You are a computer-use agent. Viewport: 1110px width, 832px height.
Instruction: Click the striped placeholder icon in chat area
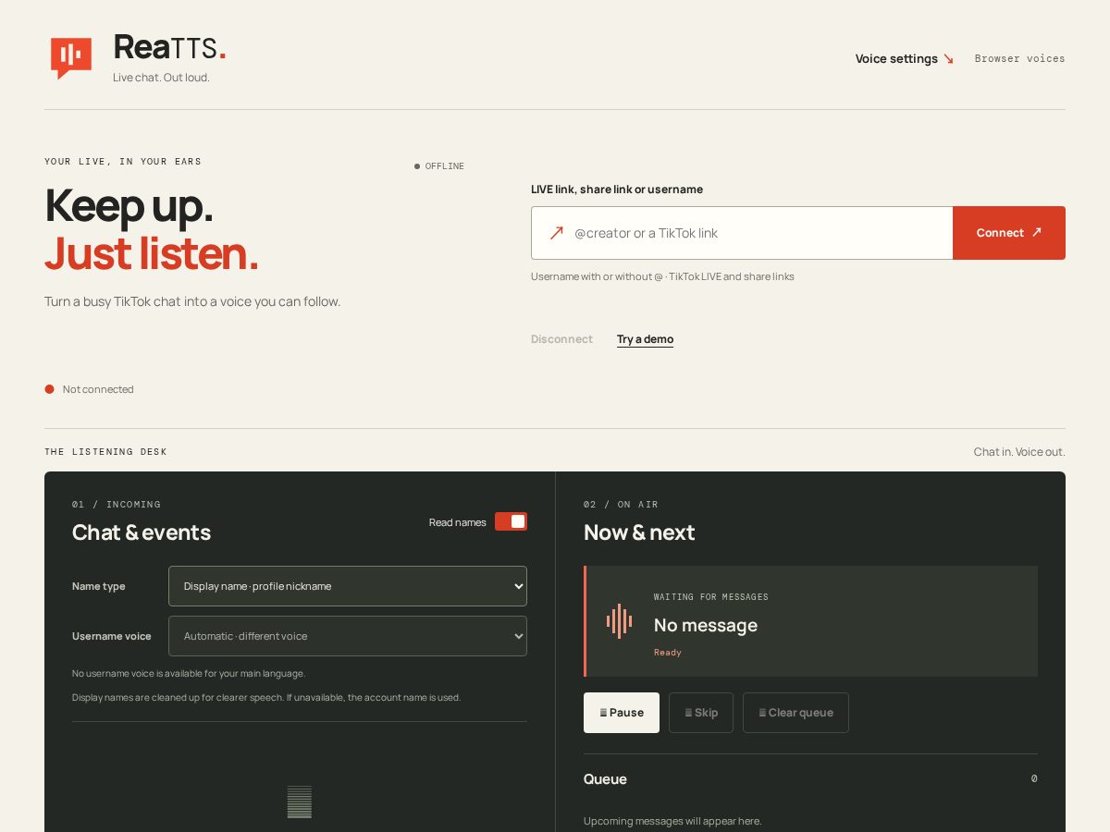tap(300, 801)
